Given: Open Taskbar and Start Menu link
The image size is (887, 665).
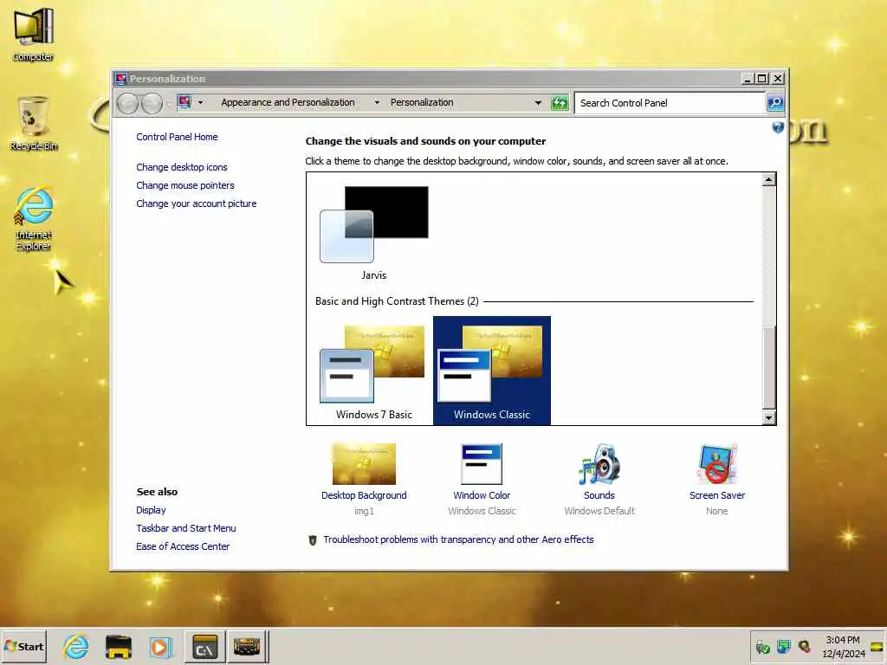Looking at the screenshot, I should pyautogui.click(x=186, y=528).
